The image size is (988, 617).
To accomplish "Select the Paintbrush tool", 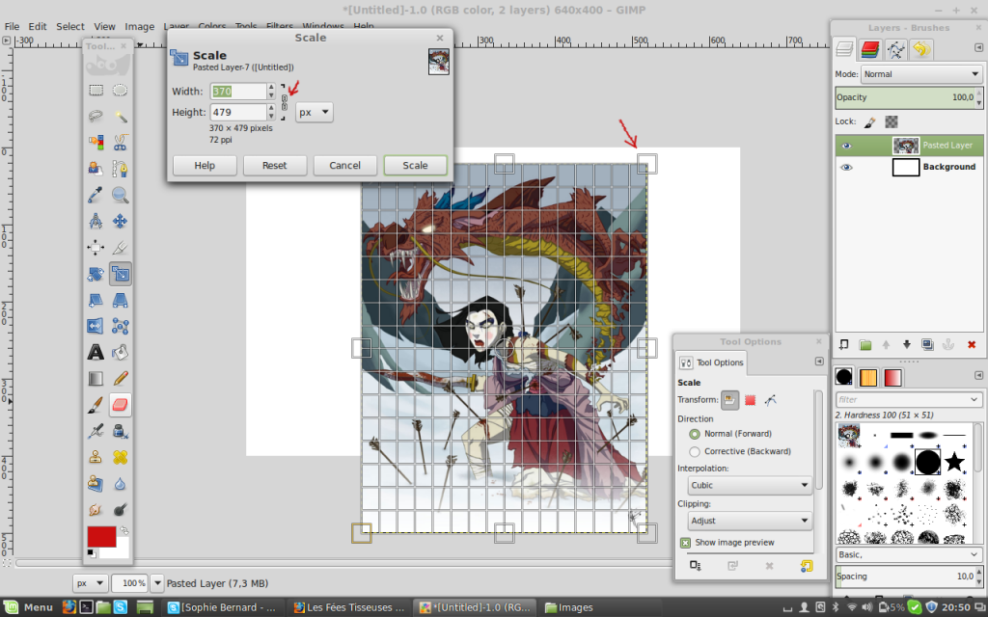I will (96, 405).
